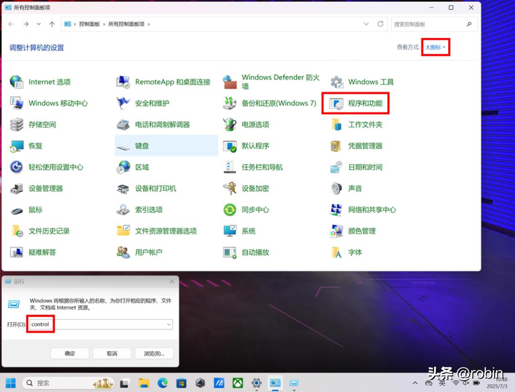Open the 自动播放 icon
The height and width of the screenshot is (392, 515).
(x=230, y=252)
